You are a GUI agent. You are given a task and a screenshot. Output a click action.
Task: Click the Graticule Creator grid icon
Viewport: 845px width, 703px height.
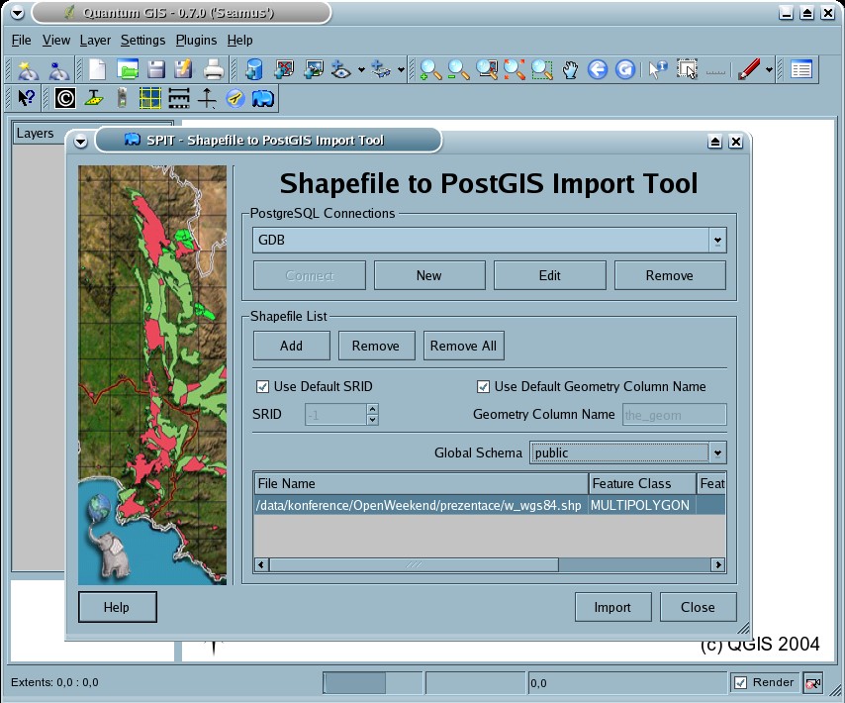pos(150,98)
